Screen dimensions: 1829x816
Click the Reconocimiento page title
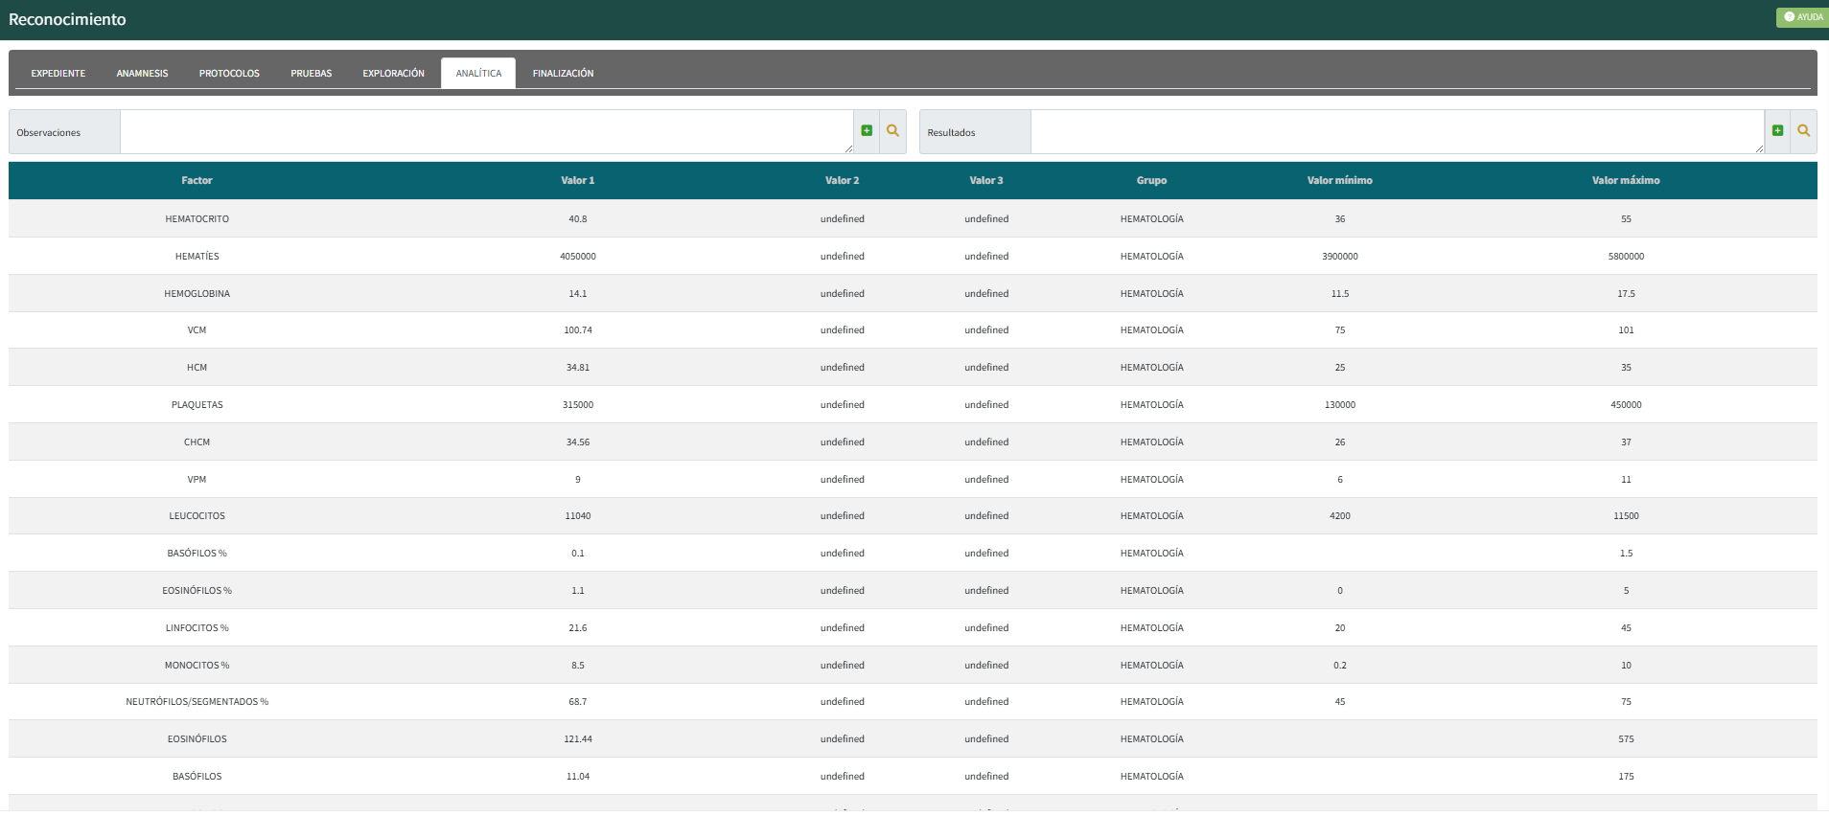tap(67, 19)
